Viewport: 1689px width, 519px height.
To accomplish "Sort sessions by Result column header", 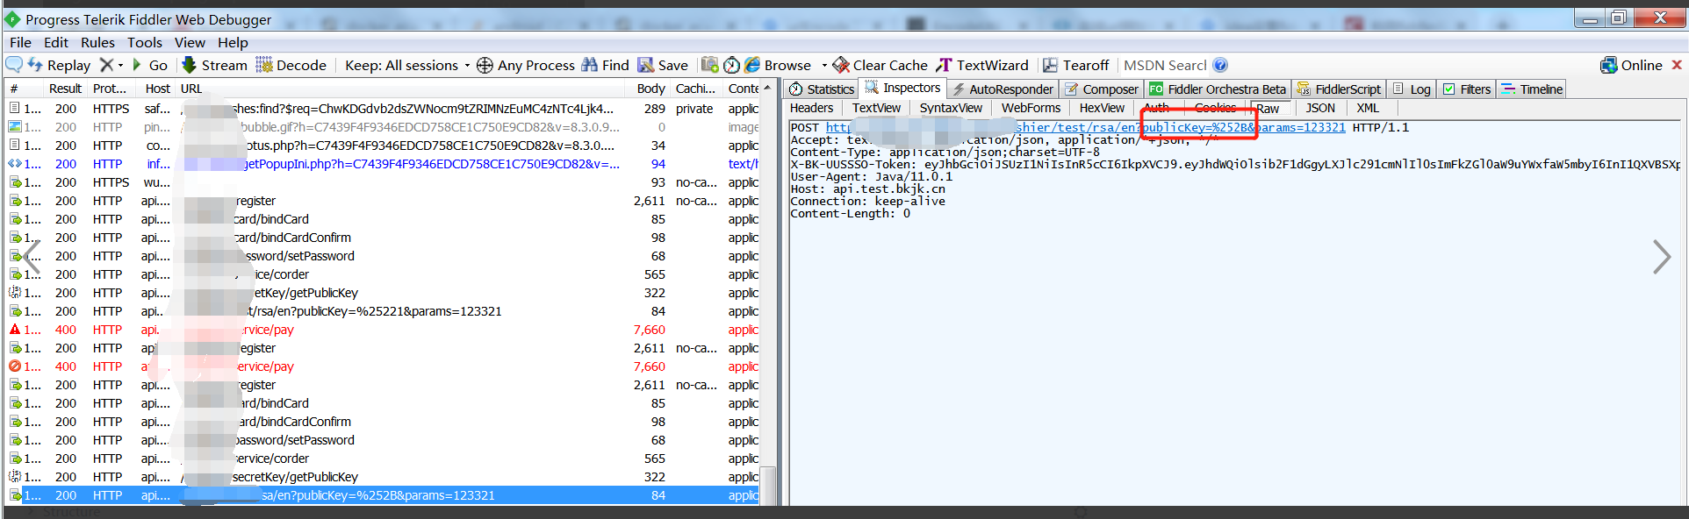I will (66, 89).
